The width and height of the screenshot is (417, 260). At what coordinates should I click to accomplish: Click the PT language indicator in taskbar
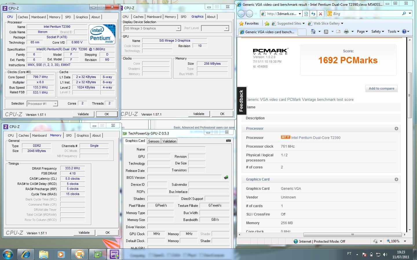click(349, 254)
